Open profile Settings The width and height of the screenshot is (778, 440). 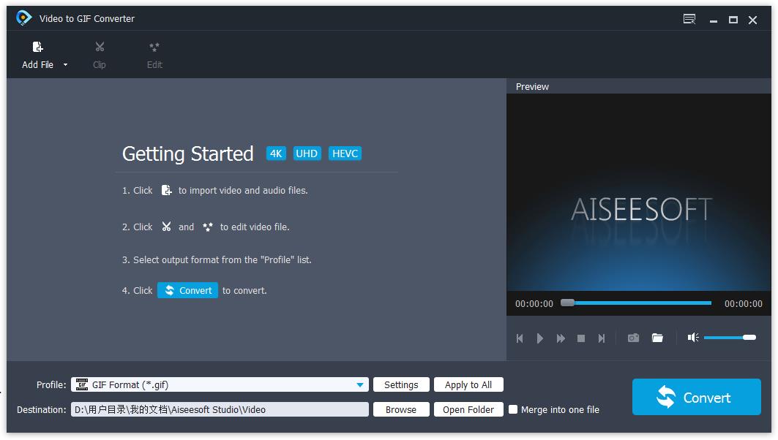(x=401, y=384)
